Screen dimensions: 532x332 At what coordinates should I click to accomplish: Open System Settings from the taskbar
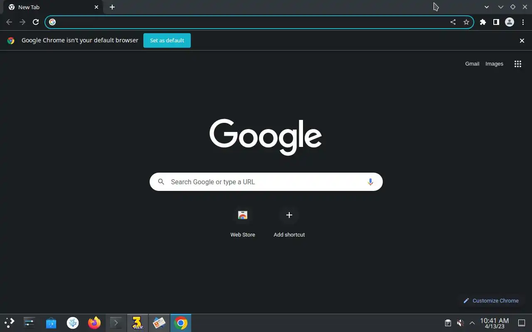pyautogui.click(x=30, y=323)
